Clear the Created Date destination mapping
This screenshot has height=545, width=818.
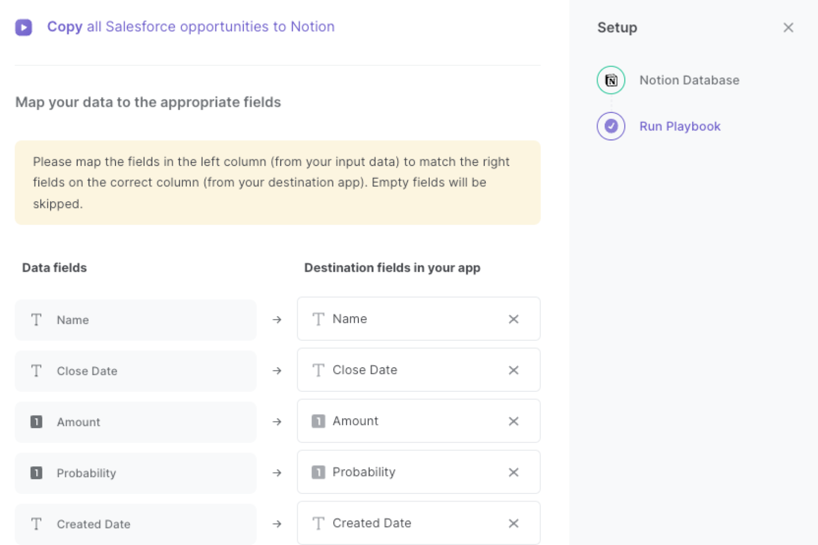pos(514,524)
